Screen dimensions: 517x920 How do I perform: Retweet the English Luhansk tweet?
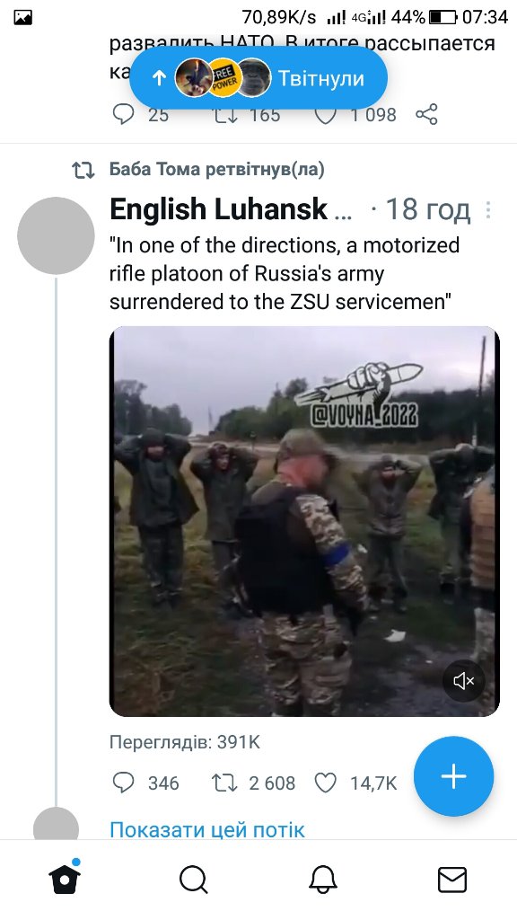223,783
